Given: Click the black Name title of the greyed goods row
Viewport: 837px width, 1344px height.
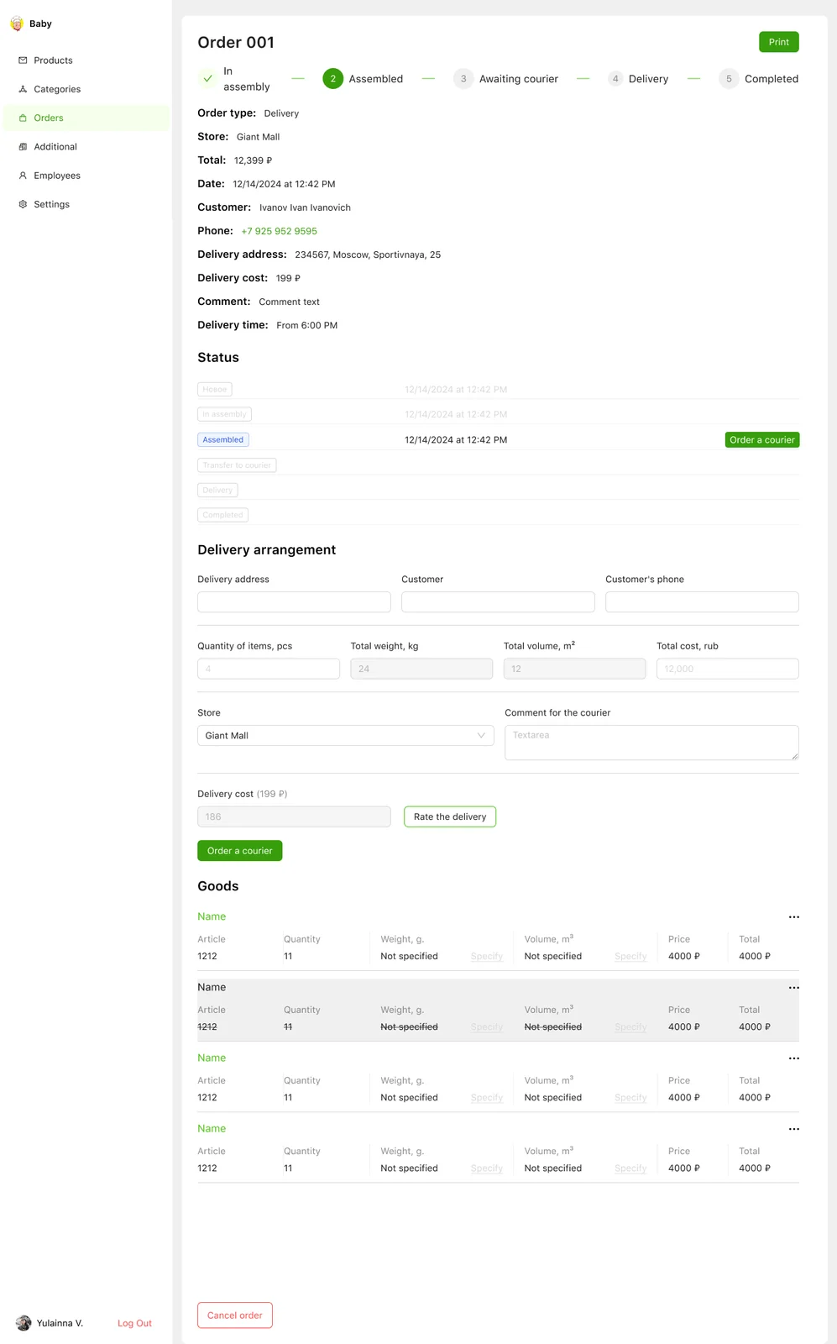Looking at the screenshot, I should point(212,988).
